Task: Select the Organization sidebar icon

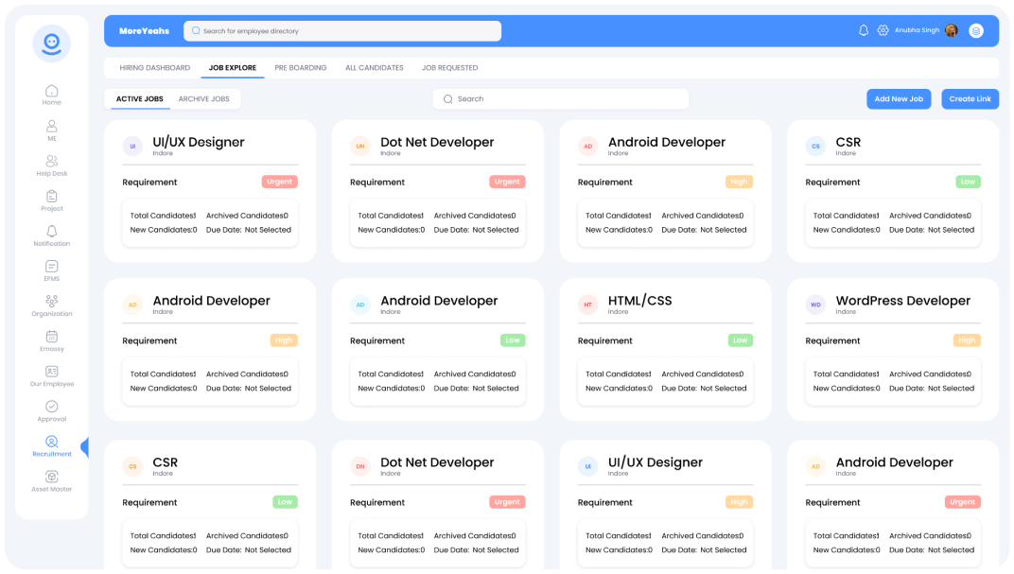Action: (x=51, y=302)
